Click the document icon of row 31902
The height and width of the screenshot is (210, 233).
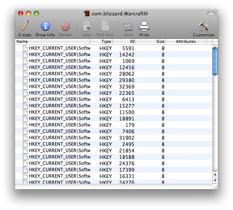[x=25, y=138]
